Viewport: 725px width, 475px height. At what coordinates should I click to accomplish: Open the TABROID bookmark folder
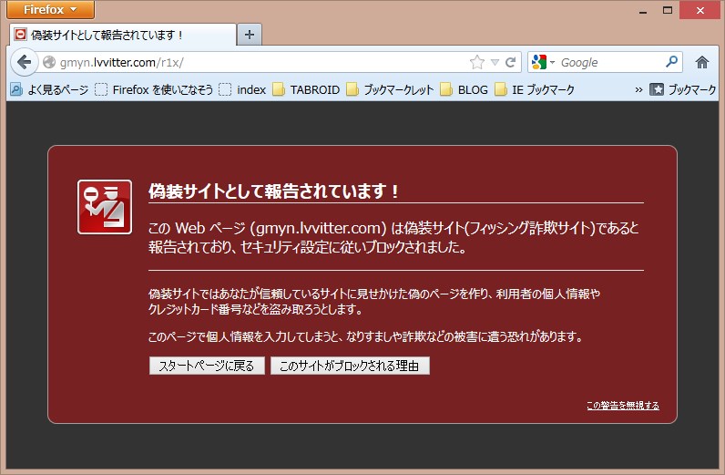pyautogui.click(x=306, y=89)
